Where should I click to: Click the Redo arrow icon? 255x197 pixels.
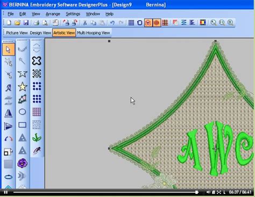click(121, 23)
